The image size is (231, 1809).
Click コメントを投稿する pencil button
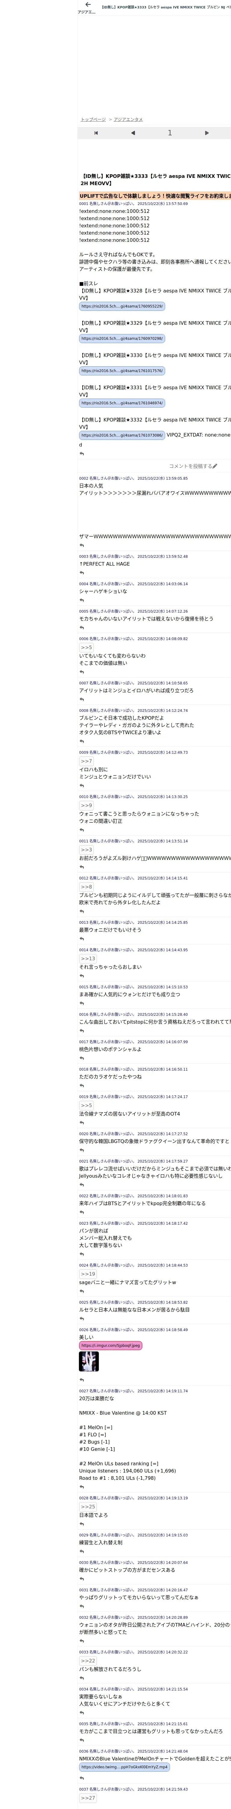(193, 466)
